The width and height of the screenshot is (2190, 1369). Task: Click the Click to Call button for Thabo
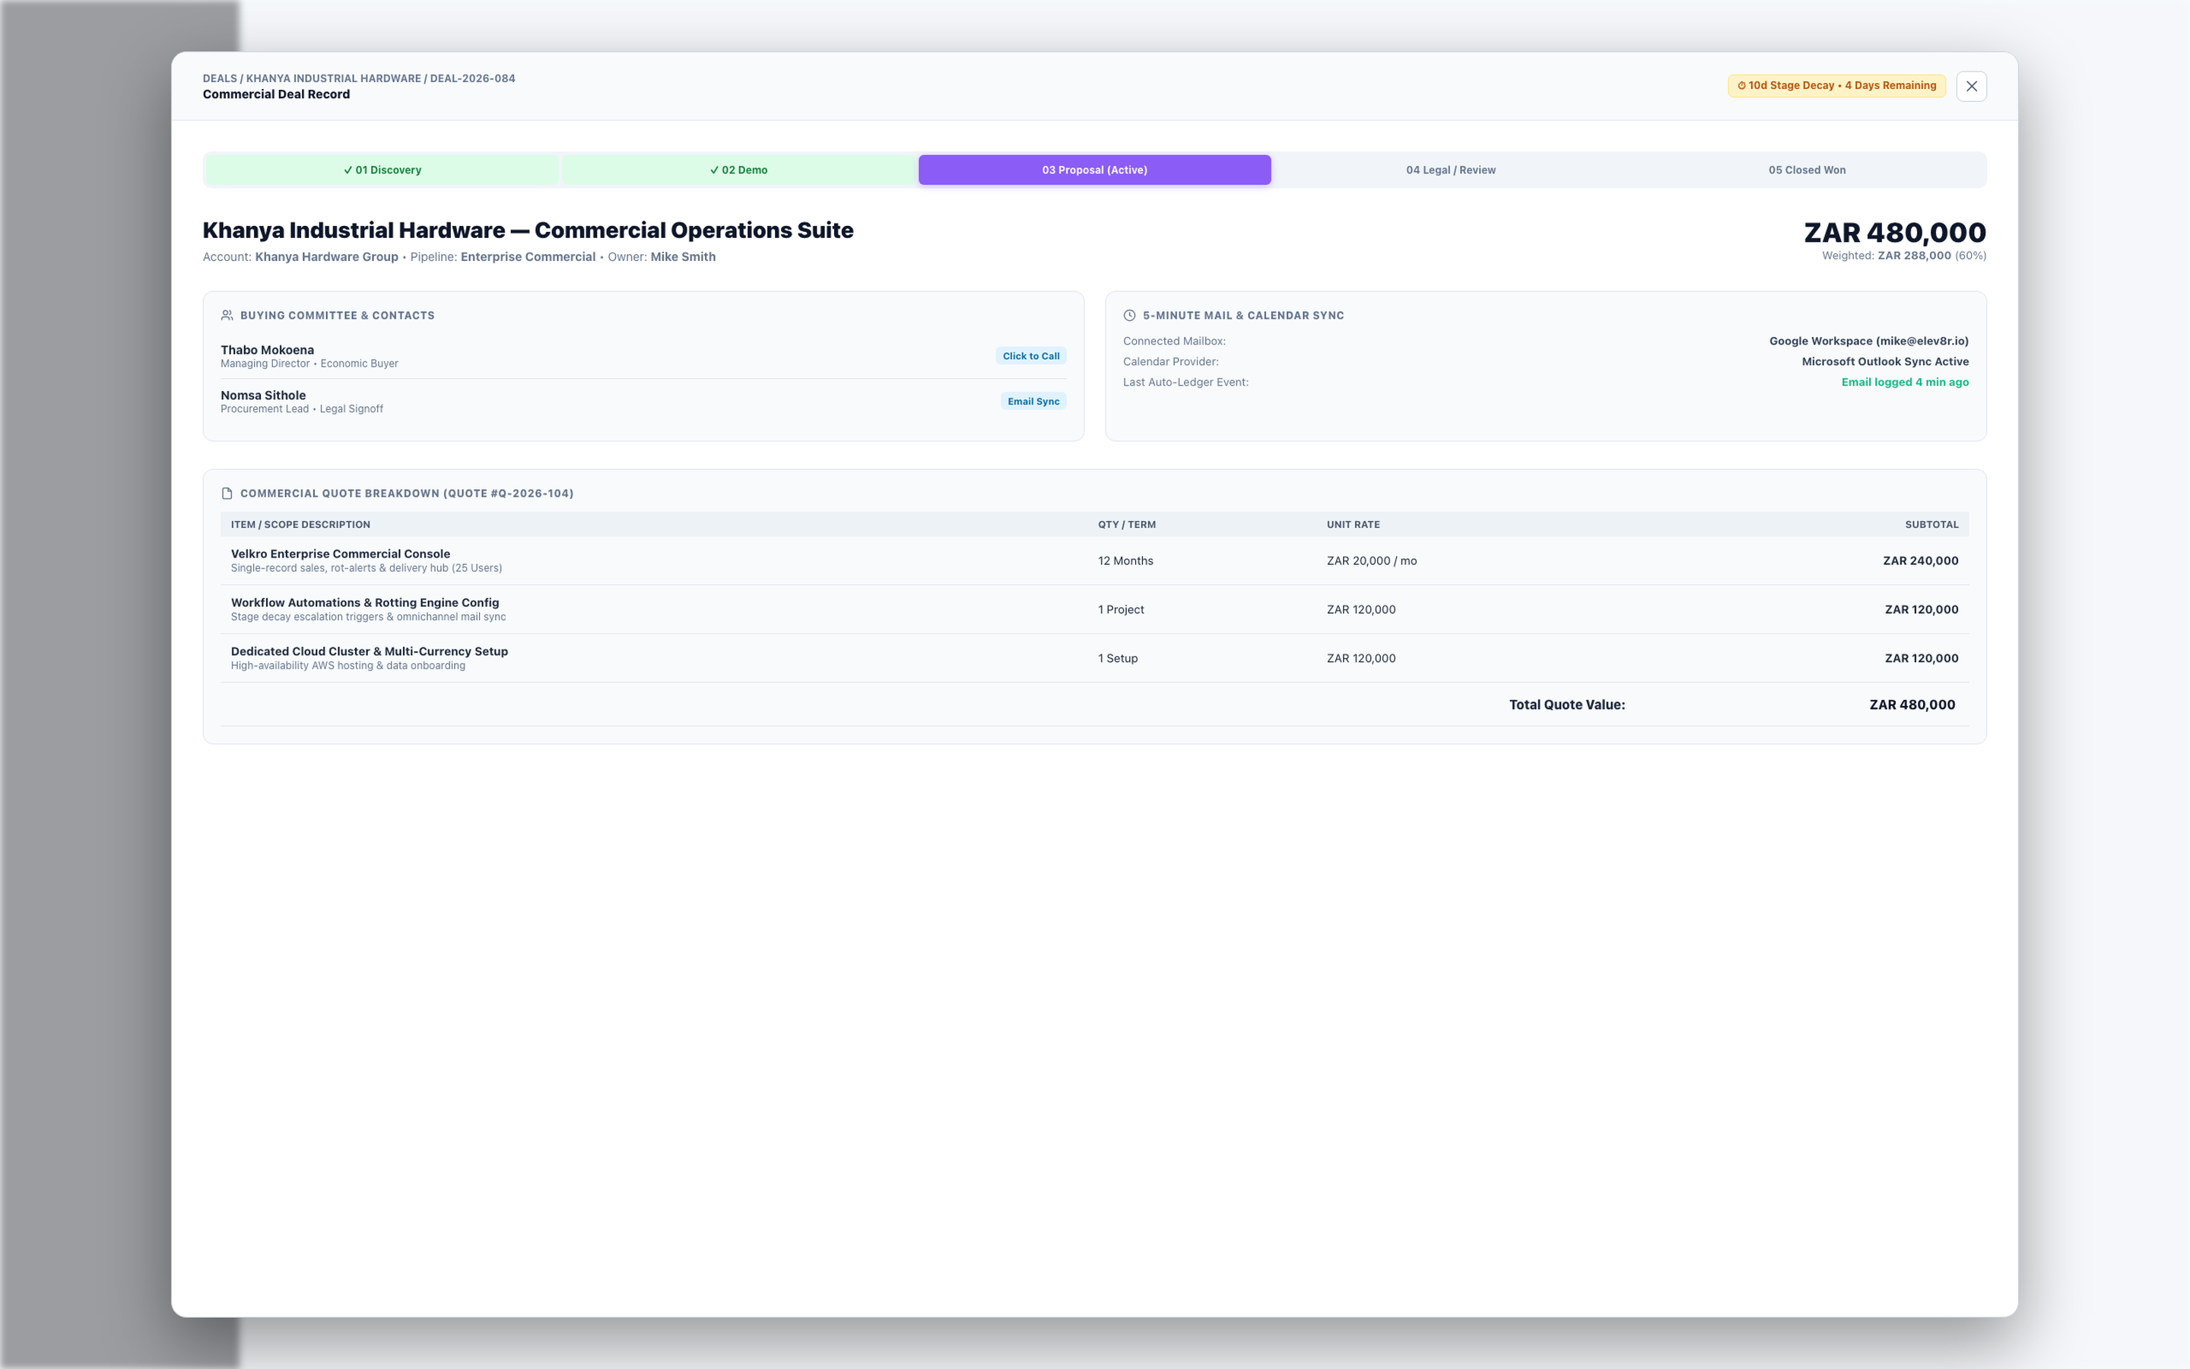[x=1031, y=356]
